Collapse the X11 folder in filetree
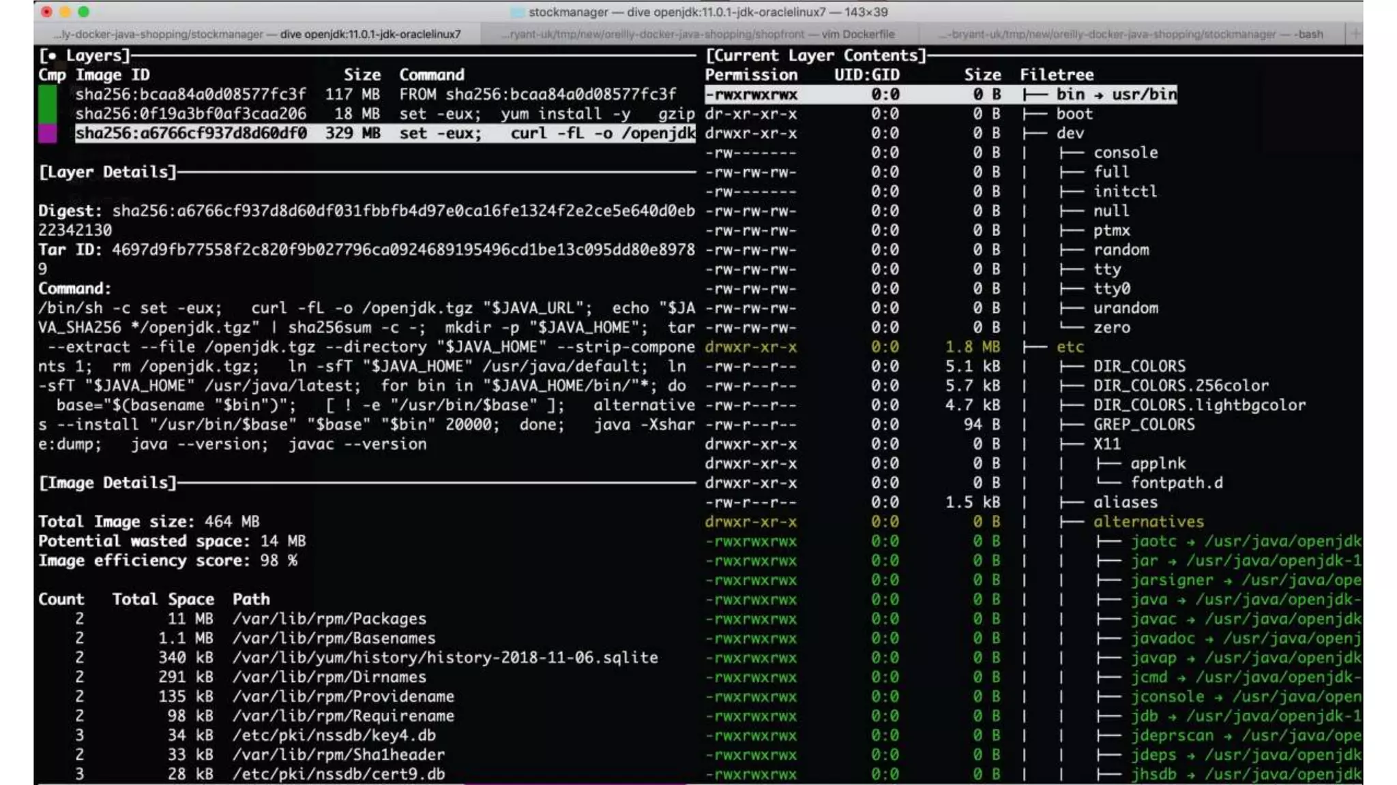Screen dimensions: 1397x785 [1106, 444]
